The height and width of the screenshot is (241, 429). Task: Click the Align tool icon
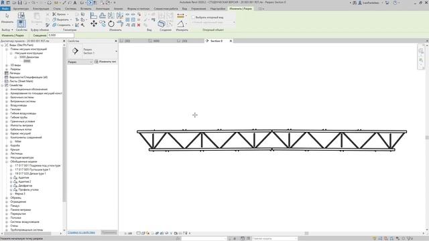(94, 15)
